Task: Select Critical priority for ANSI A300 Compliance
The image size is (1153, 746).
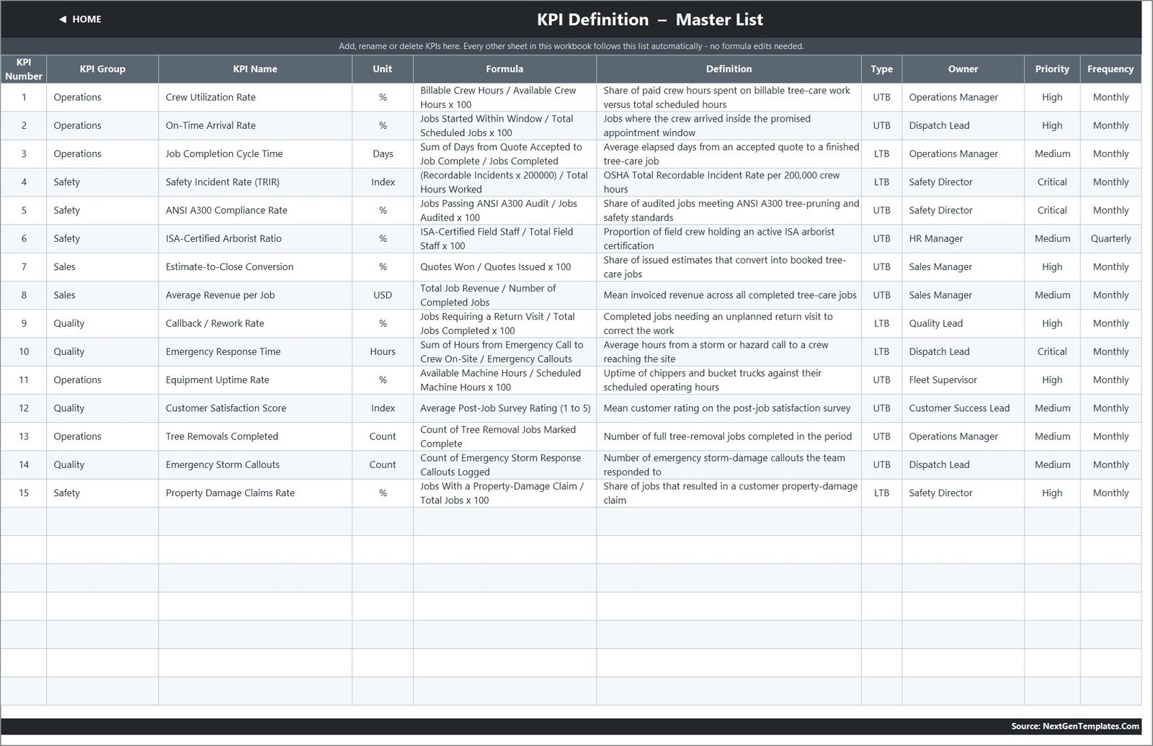Action: (x=1052, y=210)
